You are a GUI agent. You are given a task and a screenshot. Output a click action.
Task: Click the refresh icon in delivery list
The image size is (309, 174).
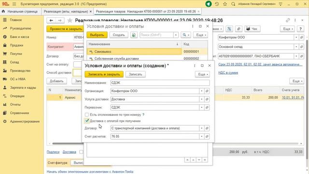pyautogui.click(x=134, y=35)
